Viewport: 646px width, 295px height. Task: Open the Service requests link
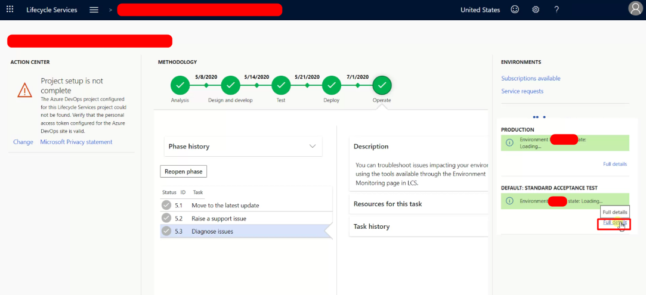[522, 91]
